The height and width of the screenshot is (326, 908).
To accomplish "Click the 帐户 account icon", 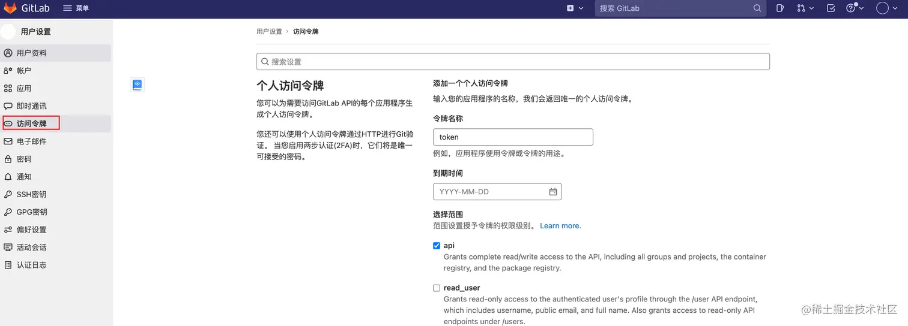I will [x=8, y=71].
